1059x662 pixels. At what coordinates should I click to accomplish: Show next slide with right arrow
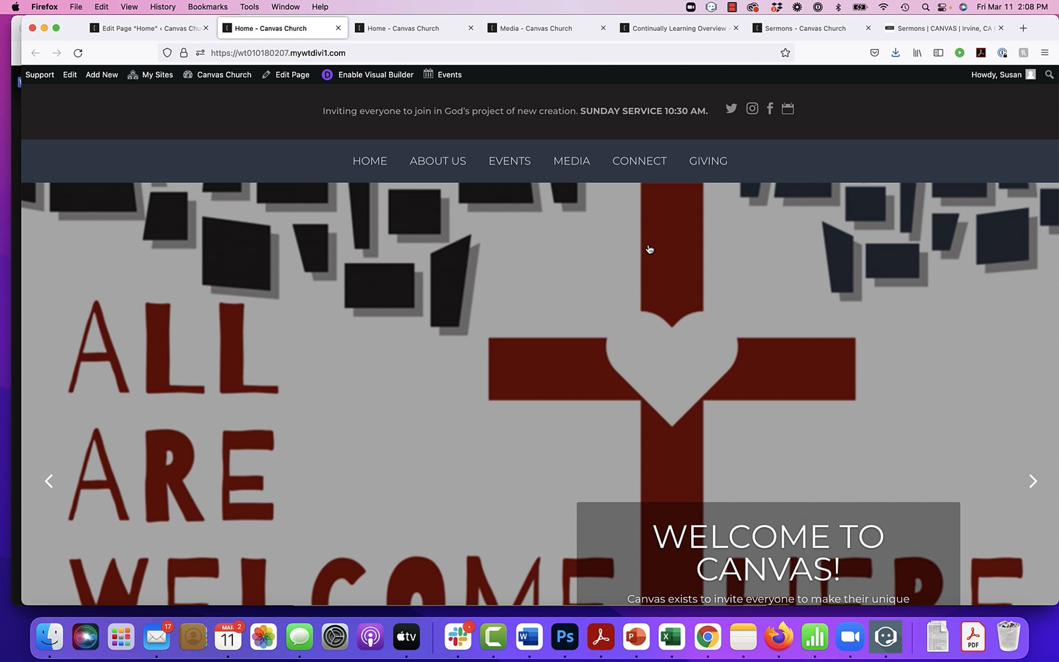pyautogui.click(x=1033, y=481)
